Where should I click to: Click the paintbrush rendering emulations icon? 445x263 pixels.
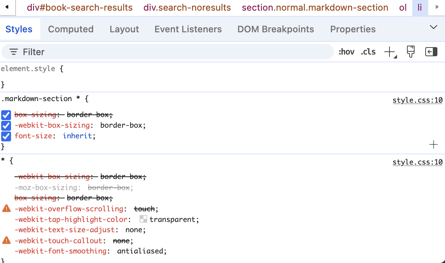point(411,52)
